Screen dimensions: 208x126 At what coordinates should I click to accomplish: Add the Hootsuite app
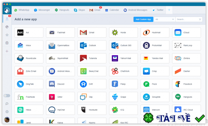(92, 110)
